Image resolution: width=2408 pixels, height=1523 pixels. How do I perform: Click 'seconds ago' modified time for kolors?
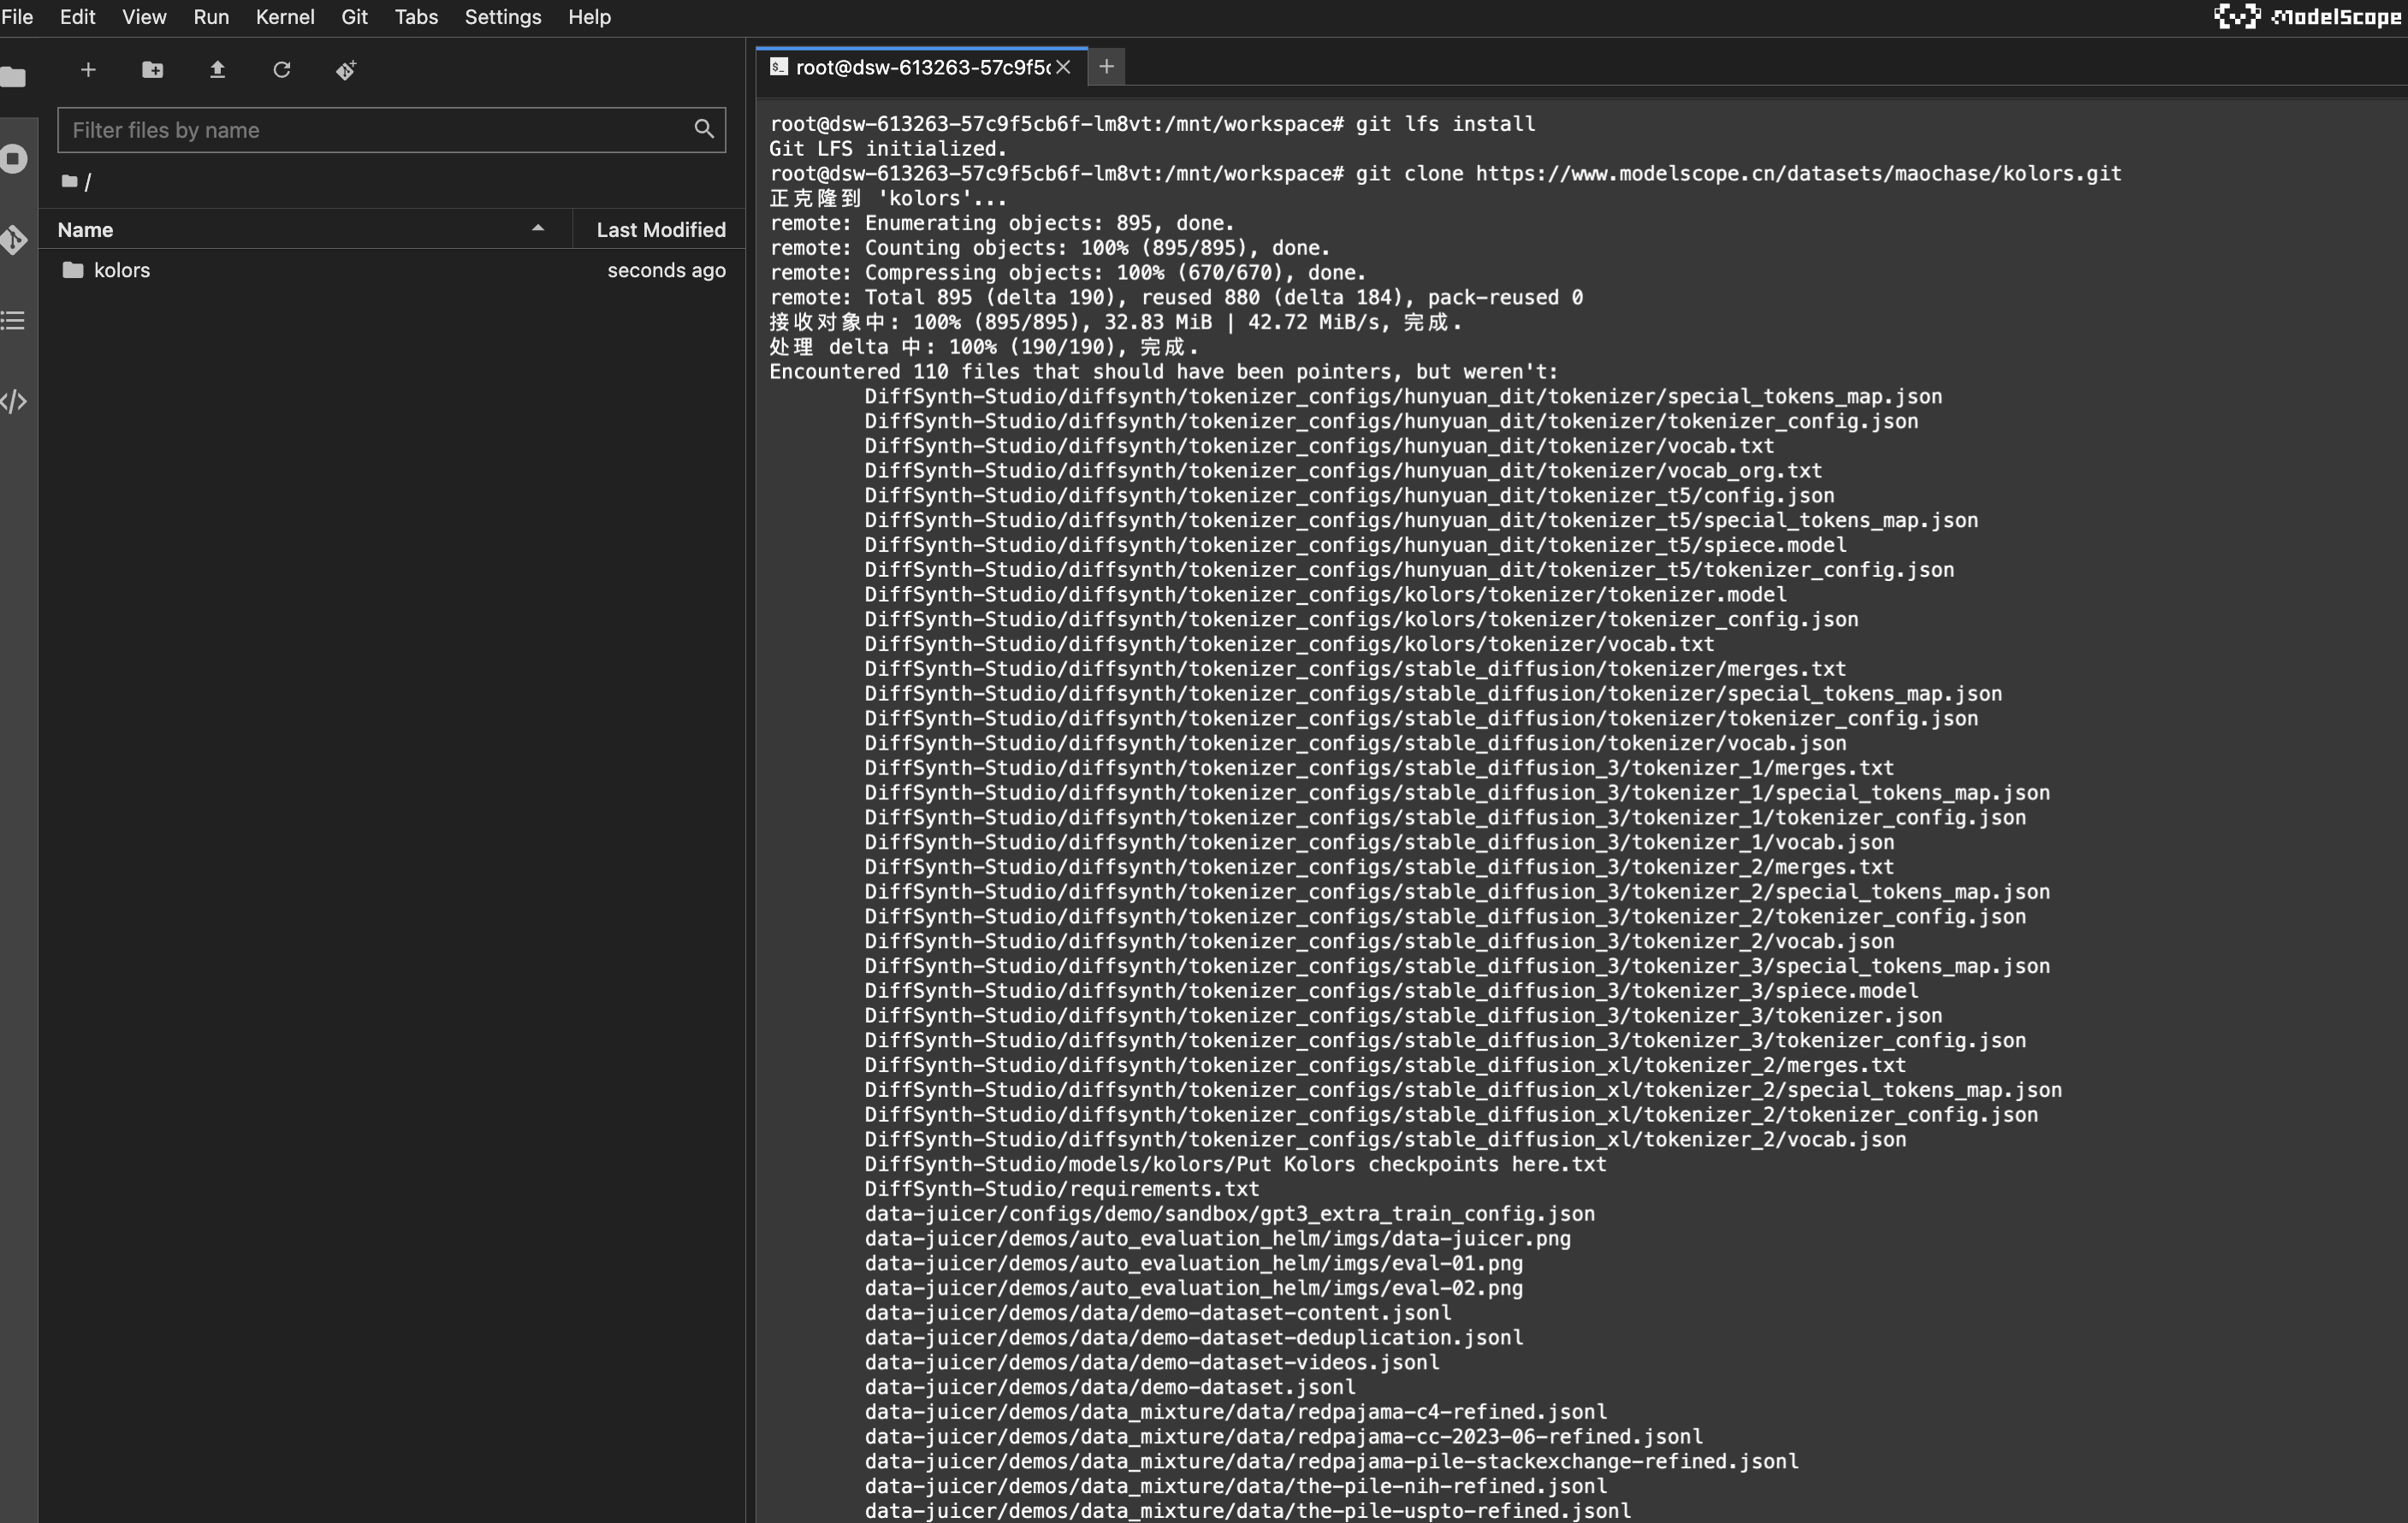tap(666, 270)
